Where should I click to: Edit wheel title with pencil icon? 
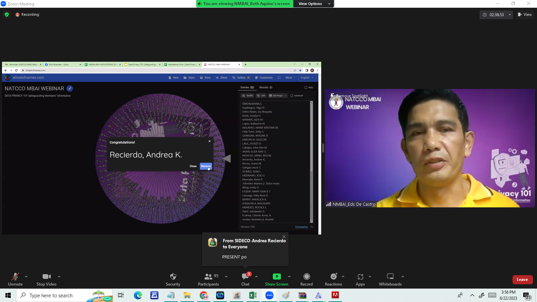(x=70, y=89)
